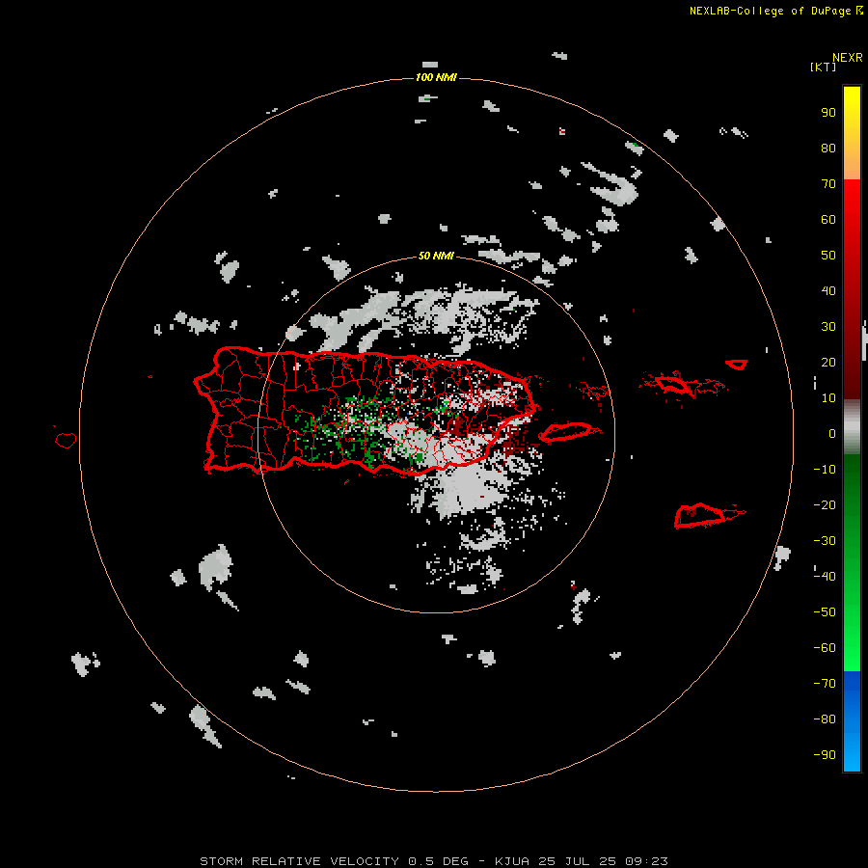868x868 pixels.
Task: Click the NEXLAB-College of DuPage credit text
Action: 770,11
